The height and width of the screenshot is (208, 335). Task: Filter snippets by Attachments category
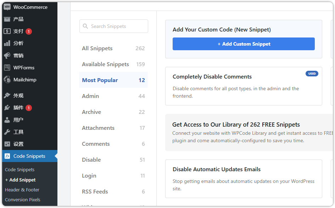click(113, 128)
